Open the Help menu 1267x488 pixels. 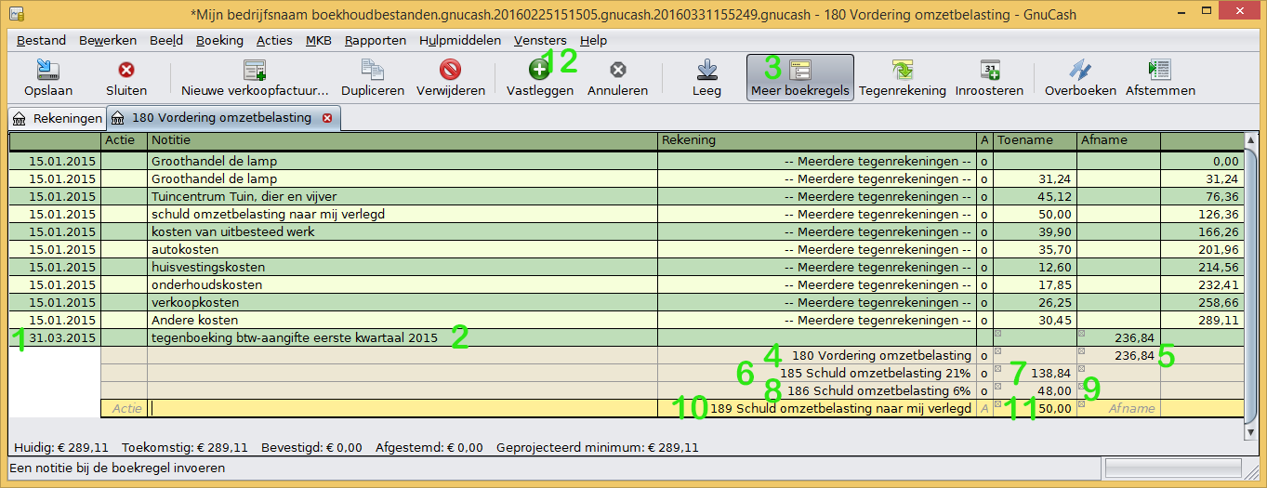(593, 40)
